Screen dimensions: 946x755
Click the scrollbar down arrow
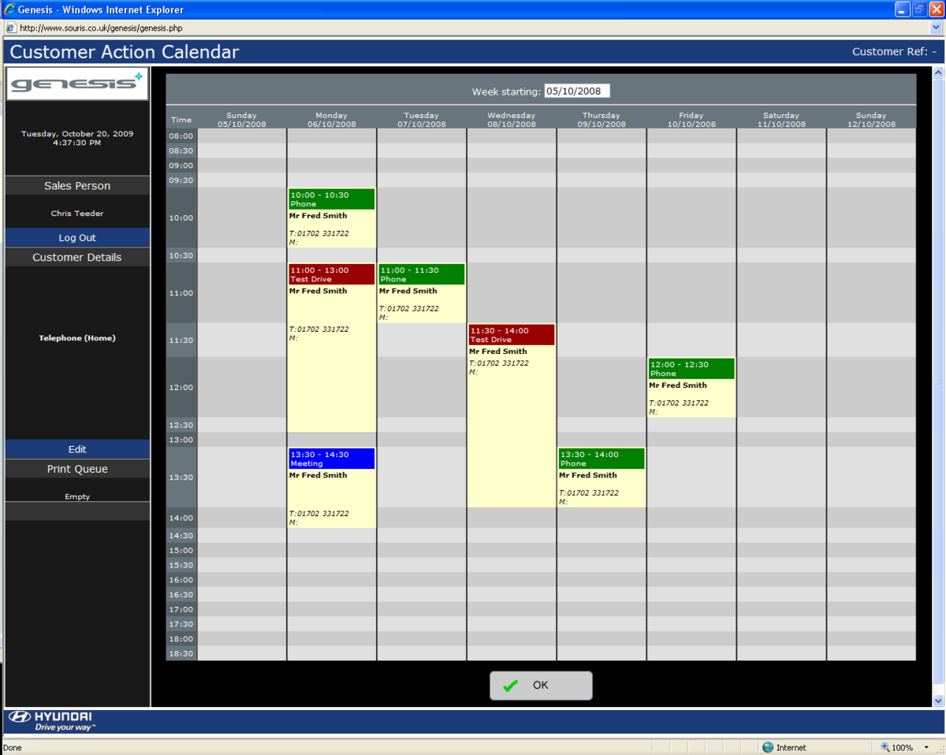pyautogui.click(x=938, y=701)
